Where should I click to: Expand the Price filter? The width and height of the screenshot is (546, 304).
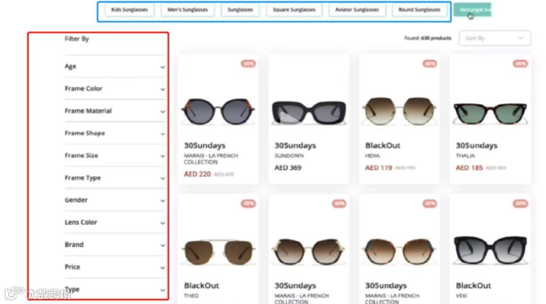coord(115,267)
